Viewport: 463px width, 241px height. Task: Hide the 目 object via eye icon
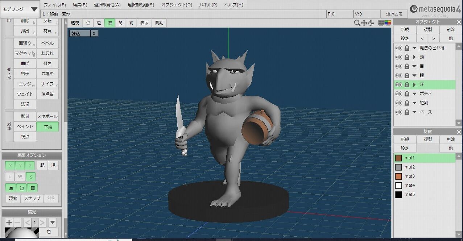pyautogui.click(x=398, y=66)
